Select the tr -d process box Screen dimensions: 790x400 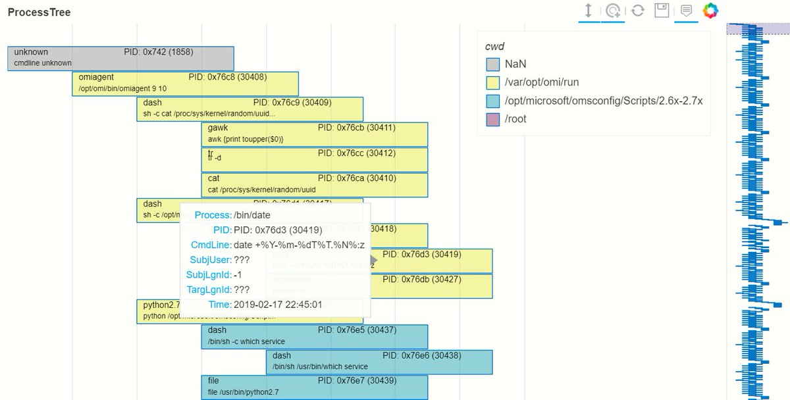(315, 159)
